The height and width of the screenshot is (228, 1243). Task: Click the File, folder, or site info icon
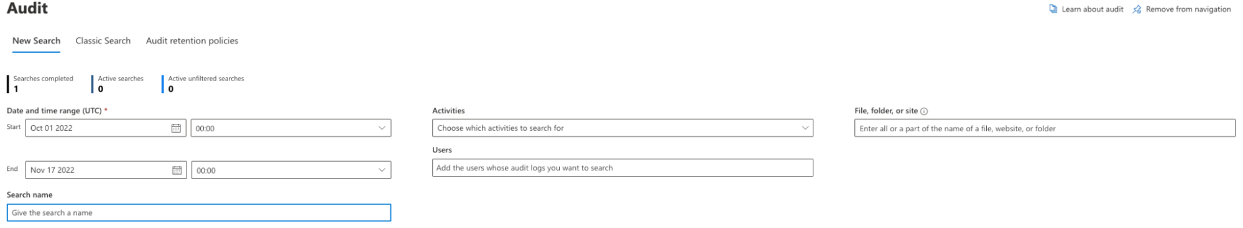pyautogui.click(x=924, y=112)
